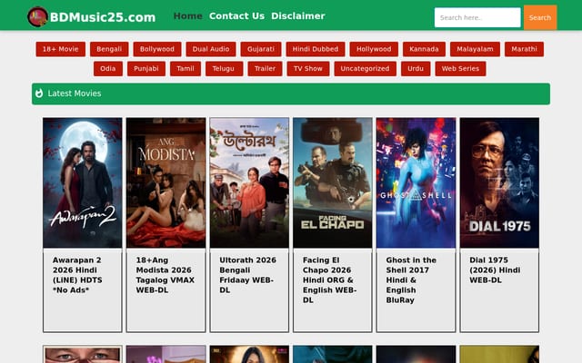Select the Hollywood category
Screen dimensions: 582x363
pos(374,49)
